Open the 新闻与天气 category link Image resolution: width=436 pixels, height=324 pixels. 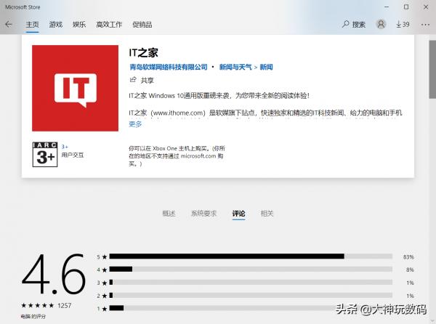tap(235, 67)
